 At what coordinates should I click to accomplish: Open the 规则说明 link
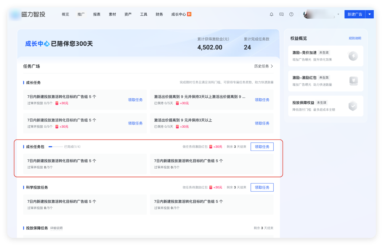[355, 38]
